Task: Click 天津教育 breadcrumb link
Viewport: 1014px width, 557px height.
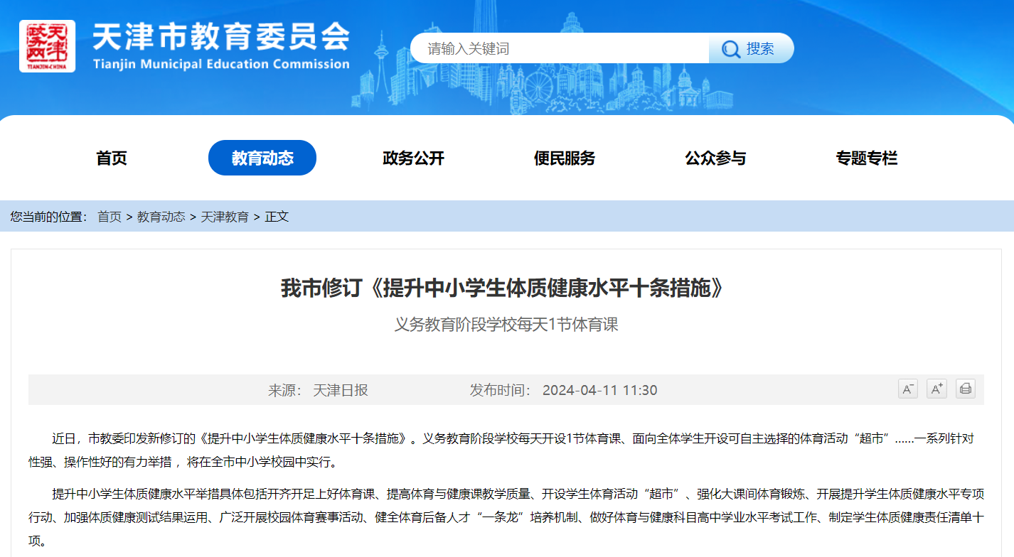Action: click(225, 217)
